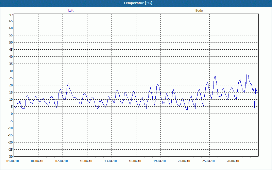Image resolution: width=272 pixels, height=170 pixels.
Task: Click the Boden legend label
Action: click(x=200, y=11)
